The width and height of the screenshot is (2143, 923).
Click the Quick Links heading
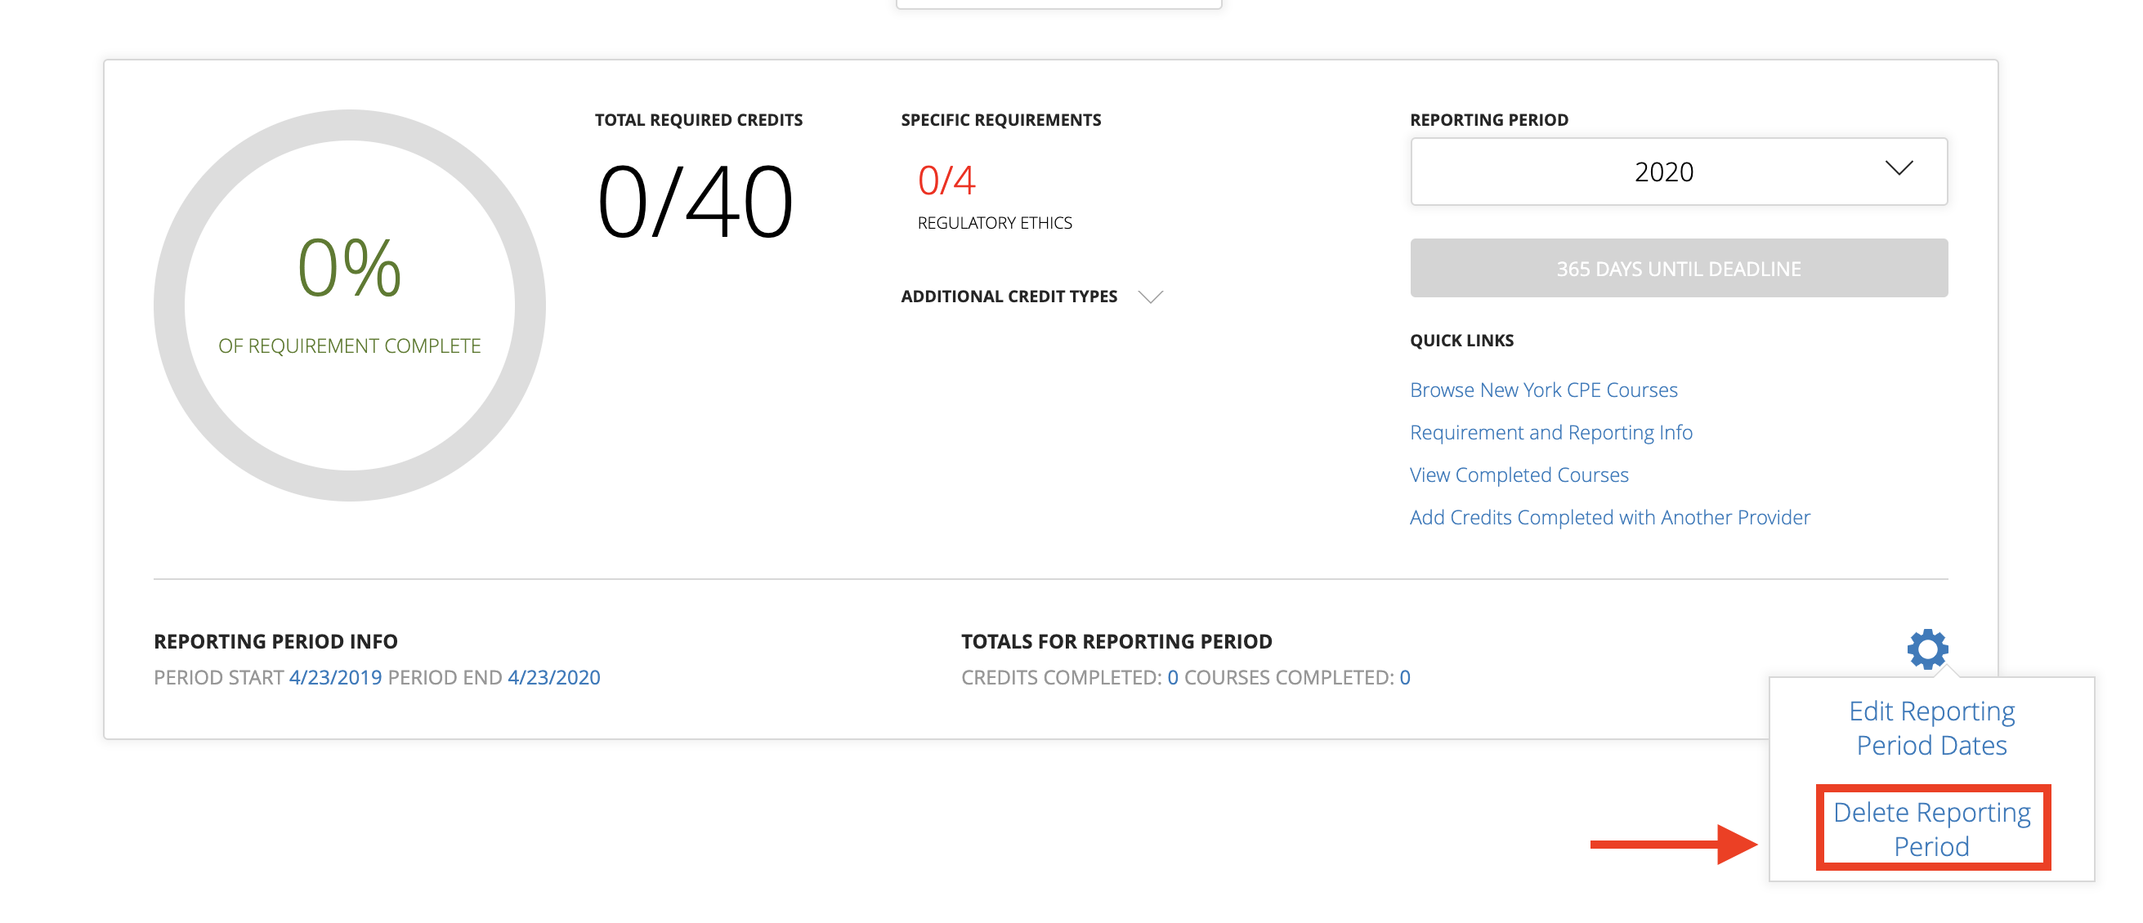pyautogui.click(x=1461, y=340)
